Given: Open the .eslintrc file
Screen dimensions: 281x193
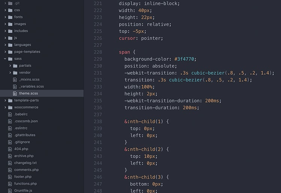Looking at the screenshot, I should point(21,128).
